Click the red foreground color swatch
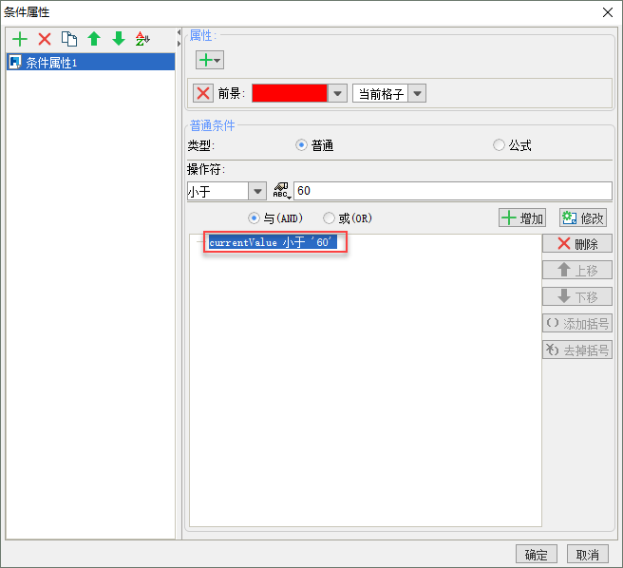 point(290,93)
